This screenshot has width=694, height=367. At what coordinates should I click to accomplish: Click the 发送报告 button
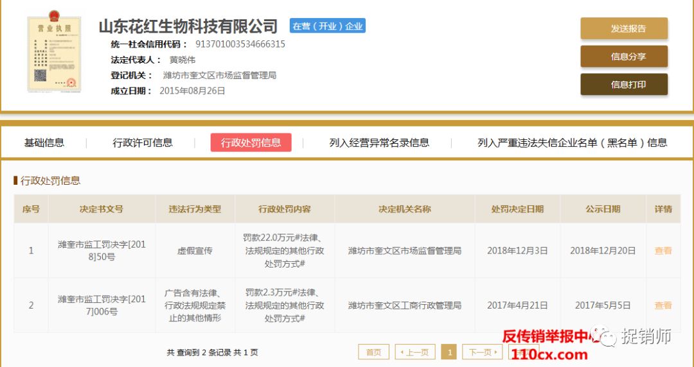pyautogui.click(x=623, y=29)
